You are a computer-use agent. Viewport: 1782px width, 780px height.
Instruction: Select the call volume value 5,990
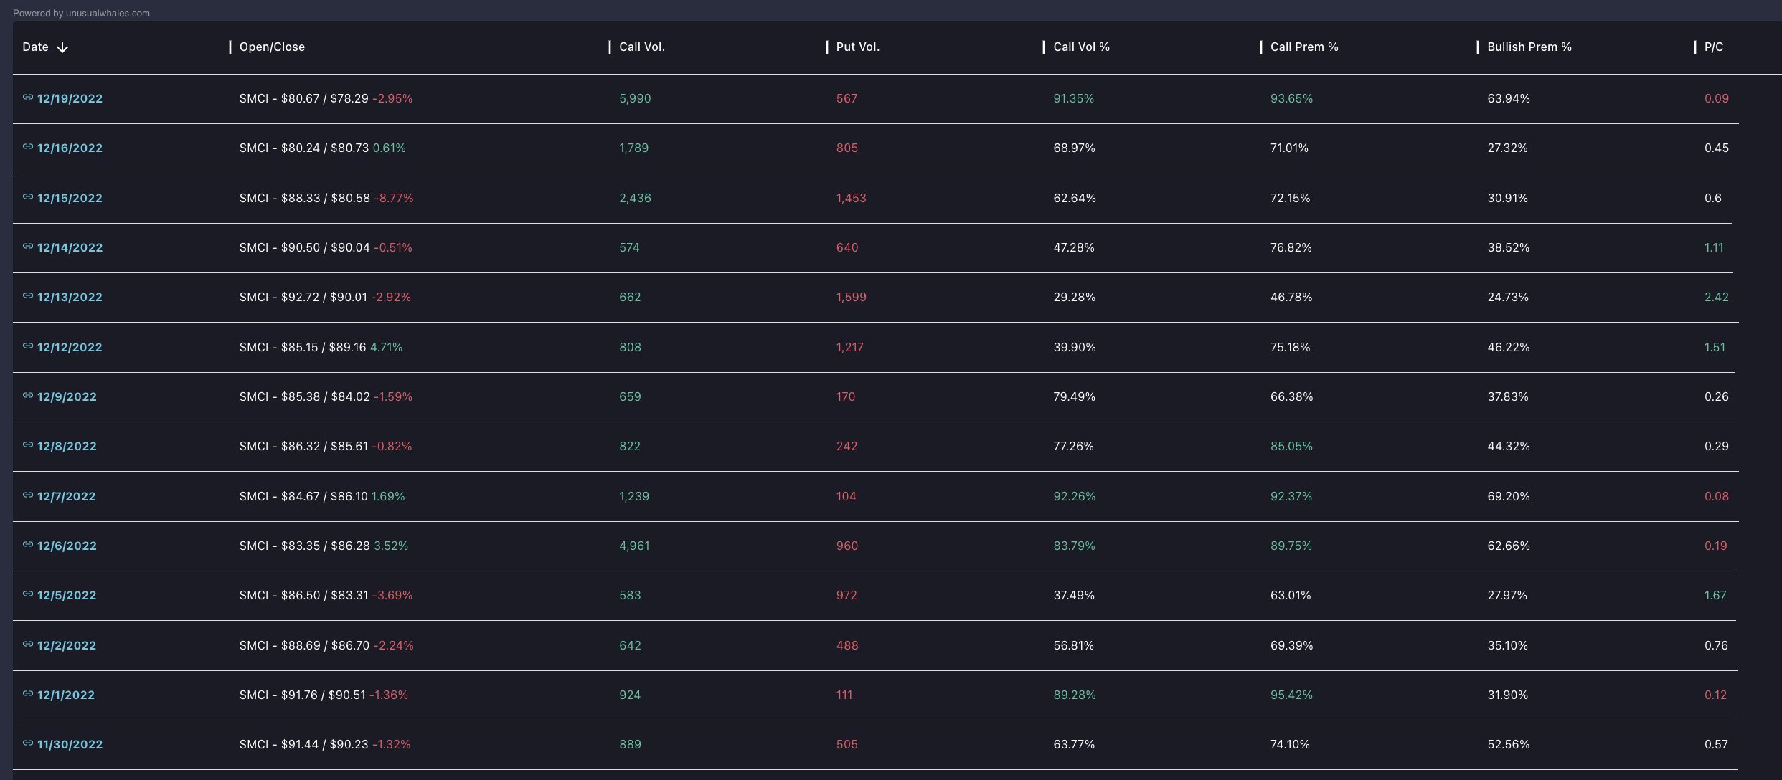(635, 98)
